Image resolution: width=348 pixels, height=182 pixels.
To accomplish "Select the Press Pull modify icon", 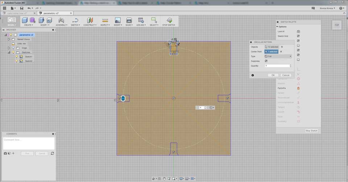I will pyautogui.click(x=41, y=20).
